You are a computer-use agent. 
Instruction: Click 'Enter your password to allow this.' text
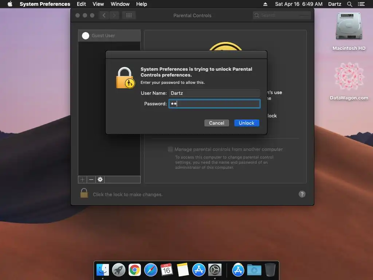pos(172,82)
